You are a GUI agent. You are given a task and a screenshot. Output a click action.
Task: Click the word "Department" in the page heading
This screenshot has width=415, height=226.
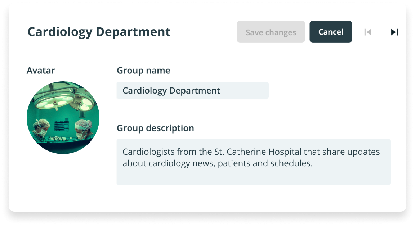pos(133,32)
